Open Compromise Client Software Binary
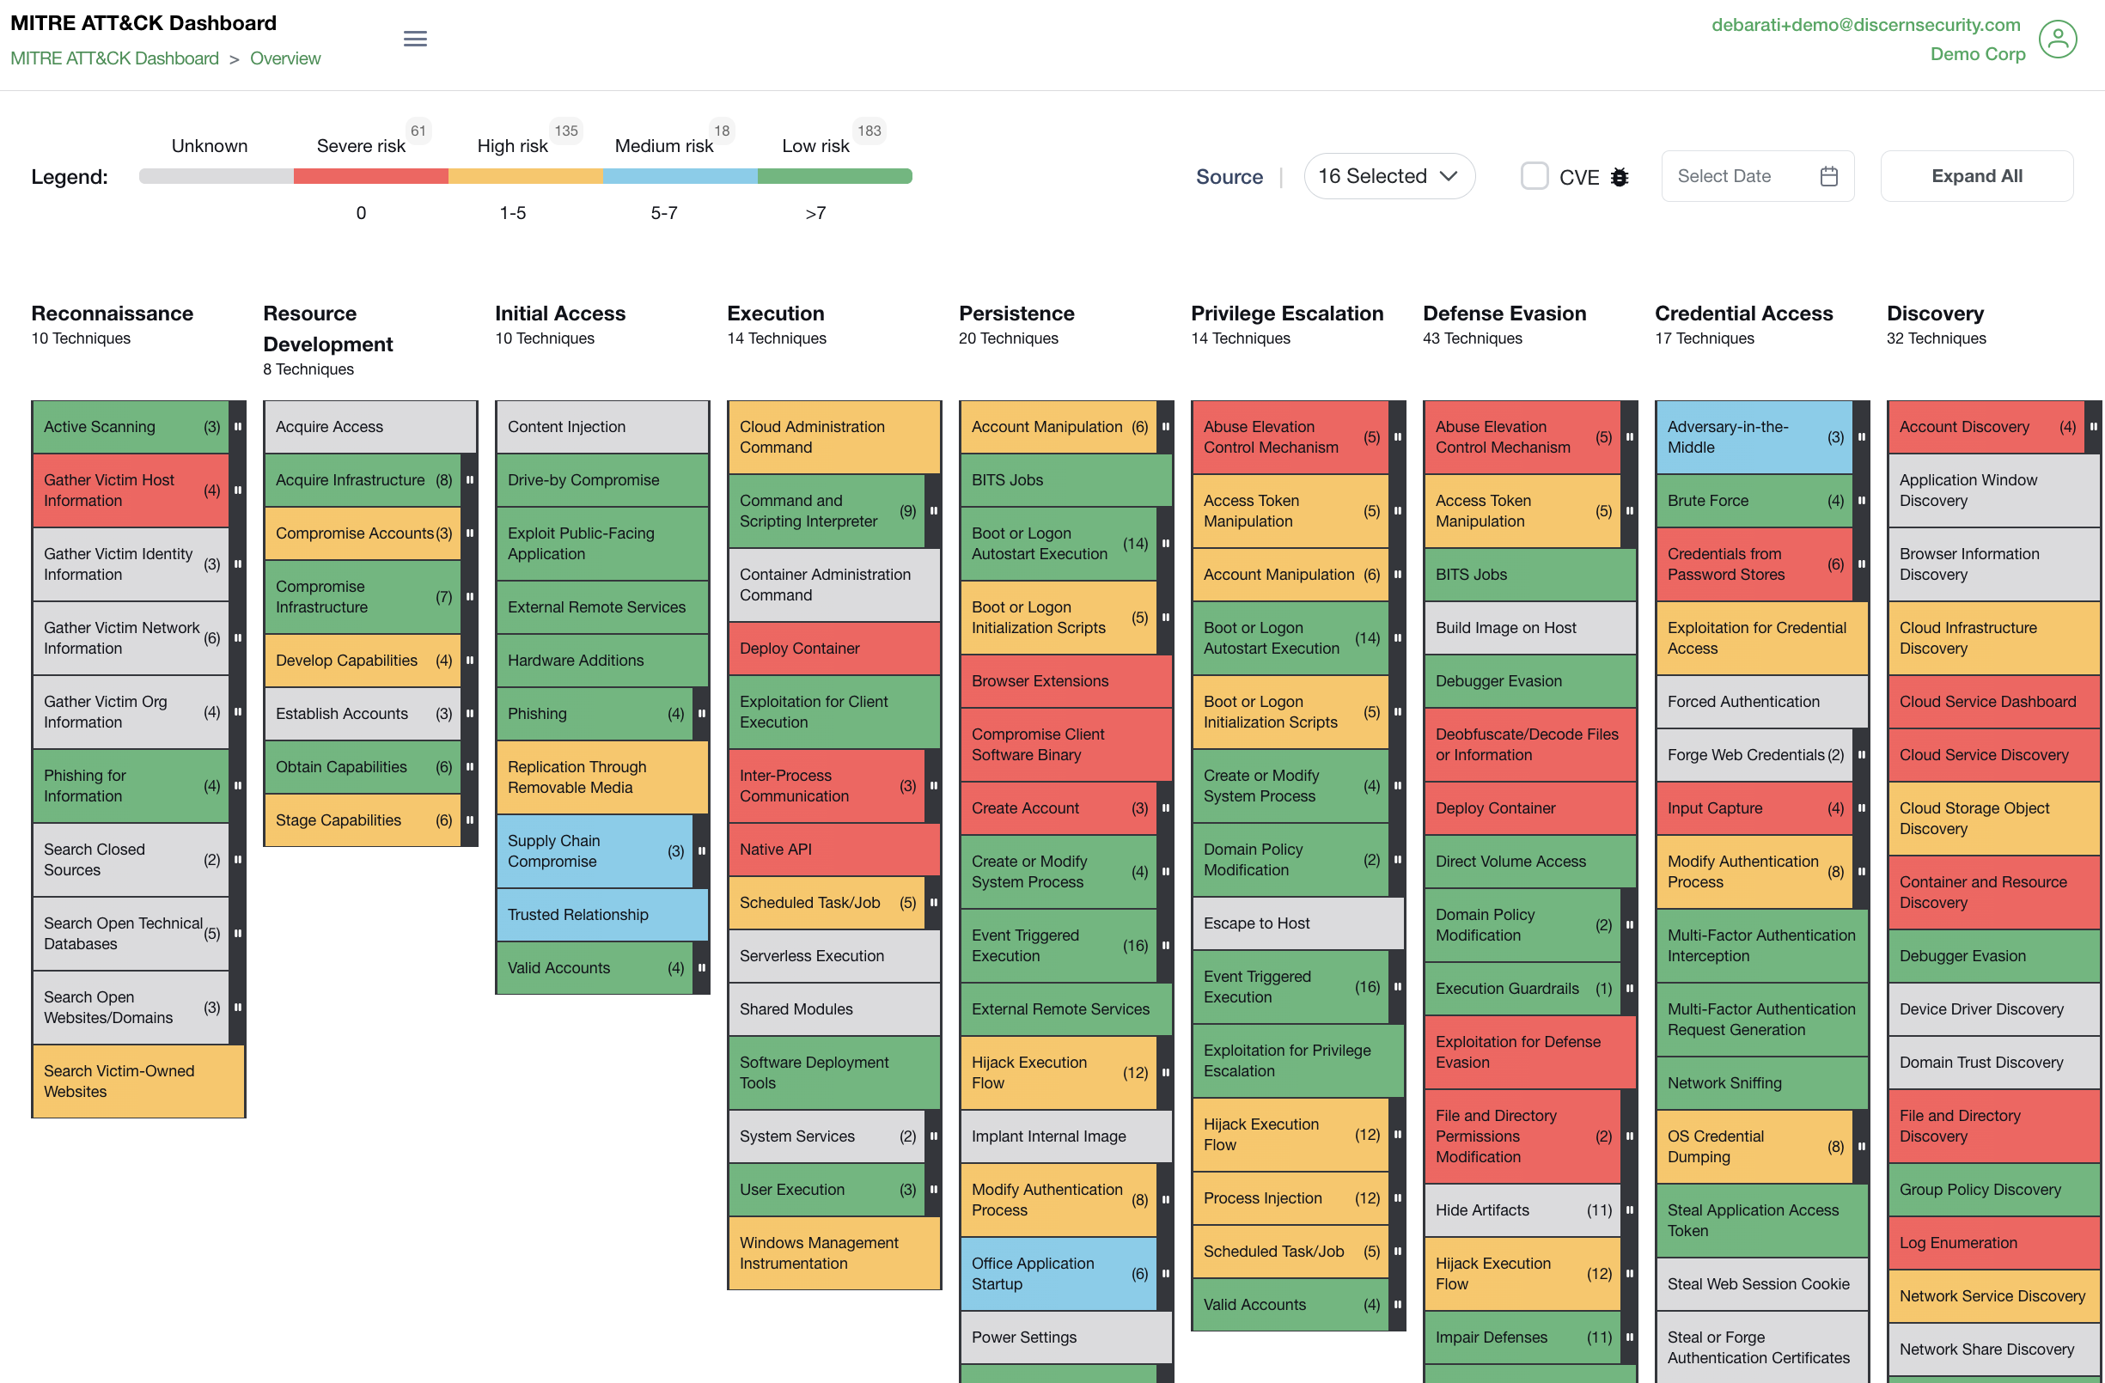Viewport: 2105px width, 1383px height. pos(1065,745)
